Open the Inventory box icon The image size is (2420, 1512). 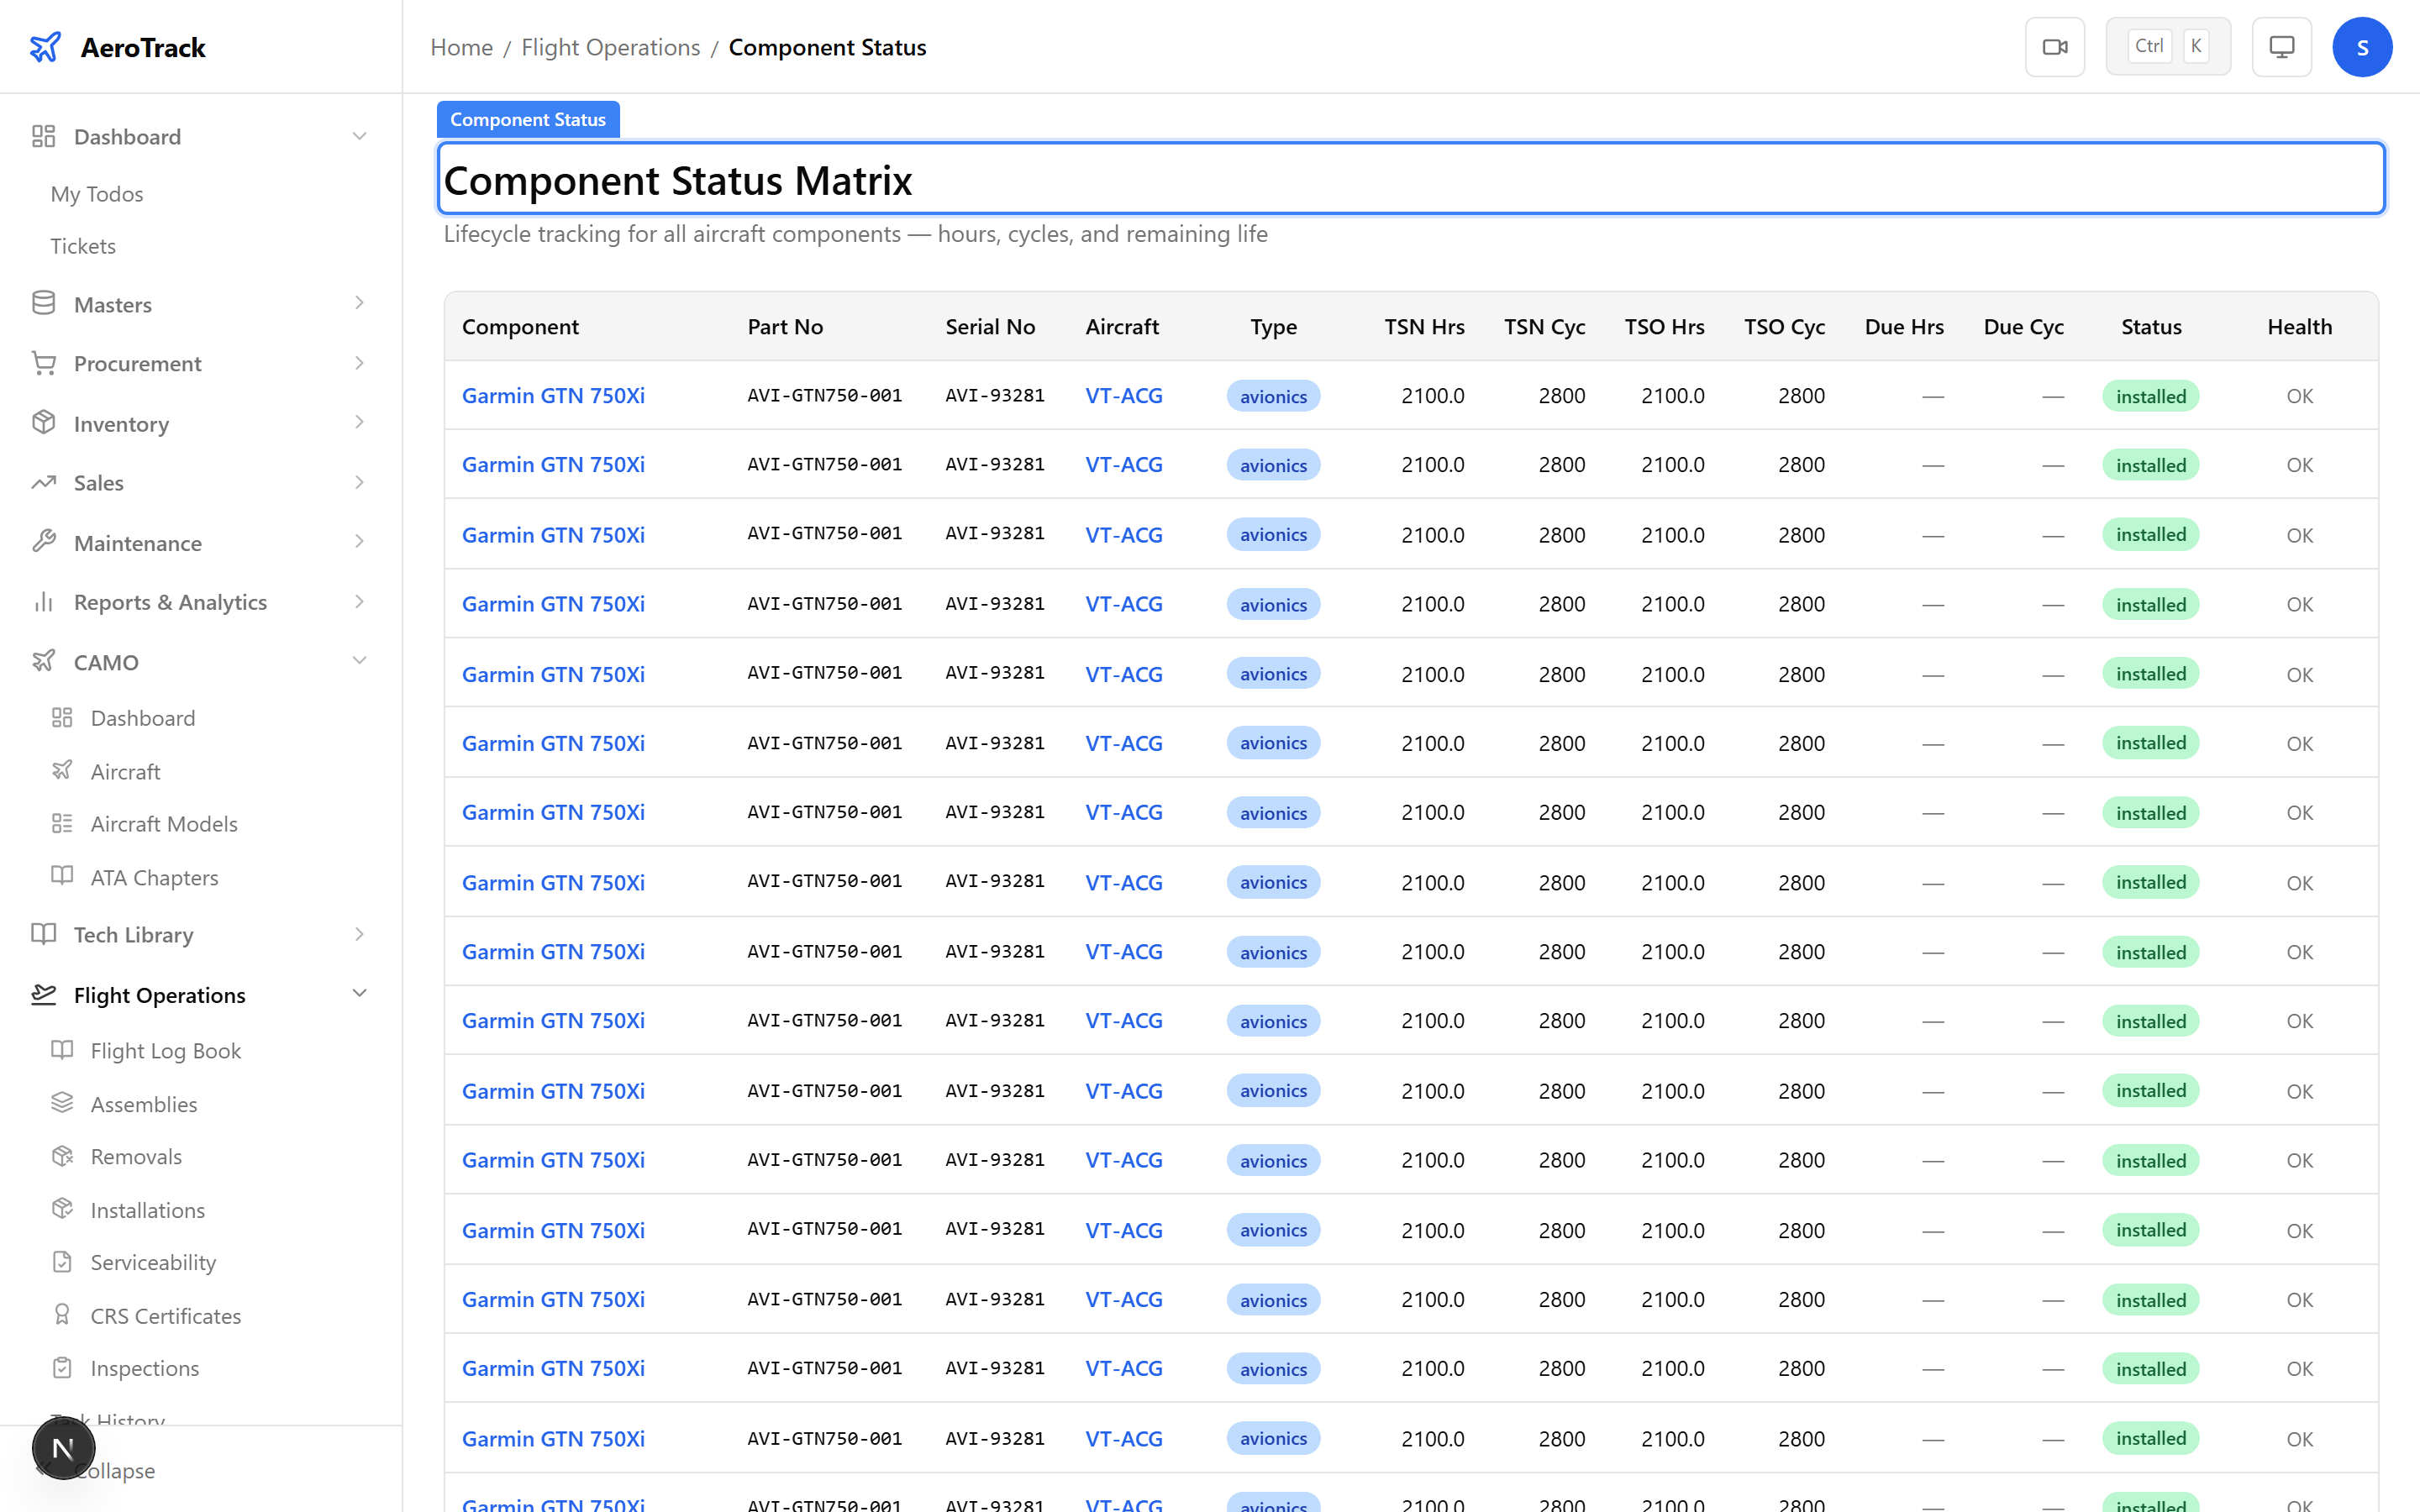pos(43,423)
